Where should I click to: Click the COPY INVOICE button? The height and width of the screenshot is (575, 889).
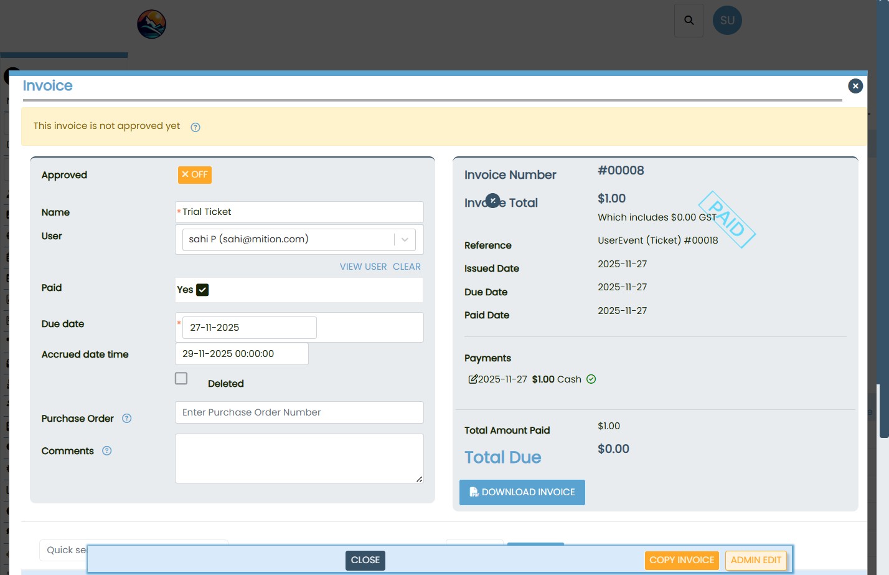click(x=682, y=560)
